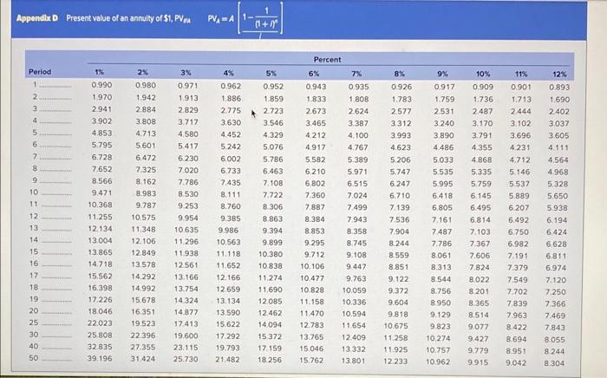Screen dimensions: 607x378
Task: Click the 3% column header
Action: click(x=186, y=72)
